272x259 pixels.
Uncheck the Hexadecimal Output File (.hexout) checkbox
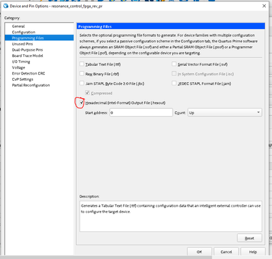coord(82,102)
